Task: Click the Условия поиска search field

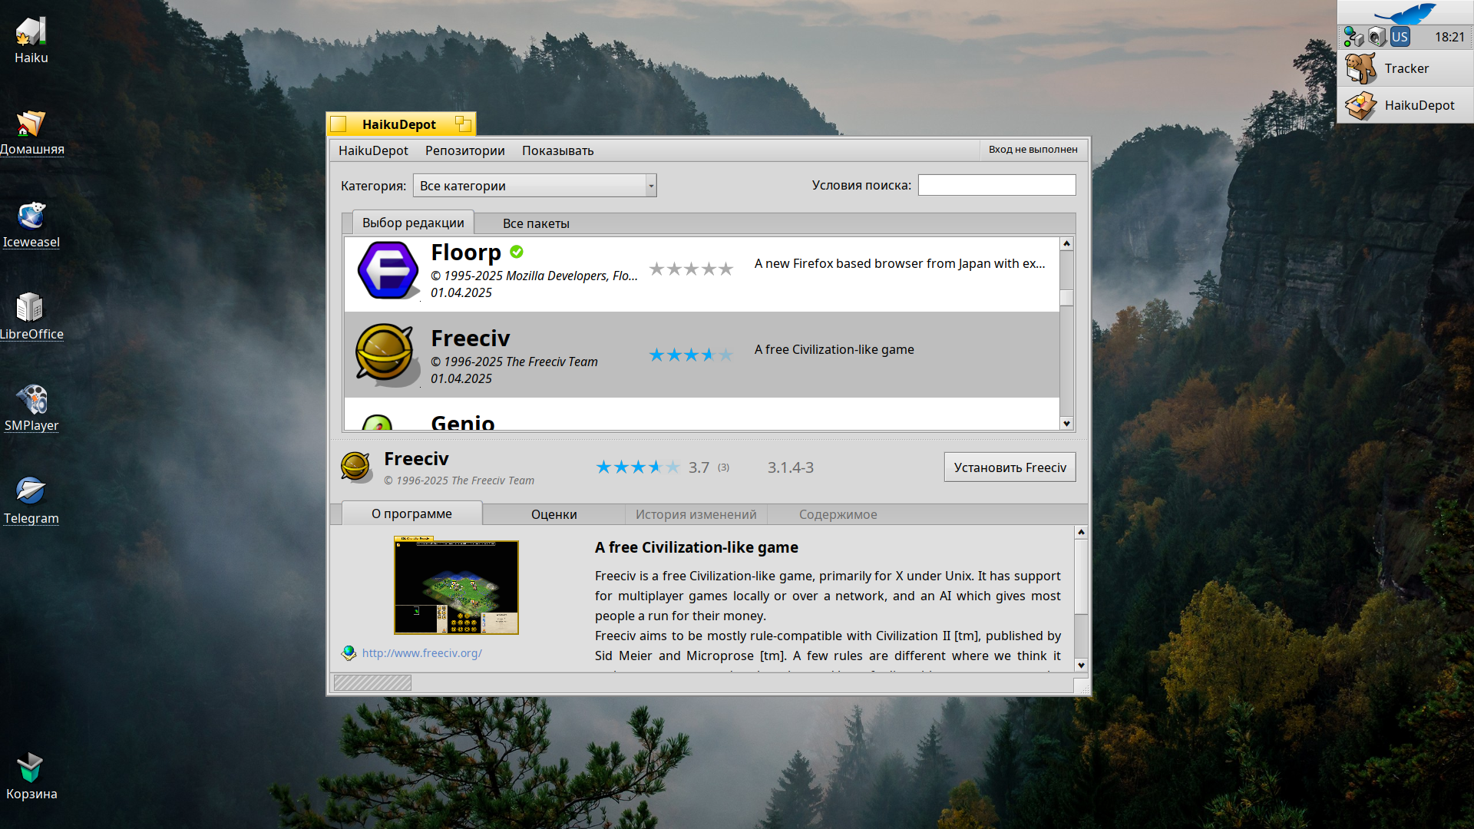Action: tap(996, 185)
